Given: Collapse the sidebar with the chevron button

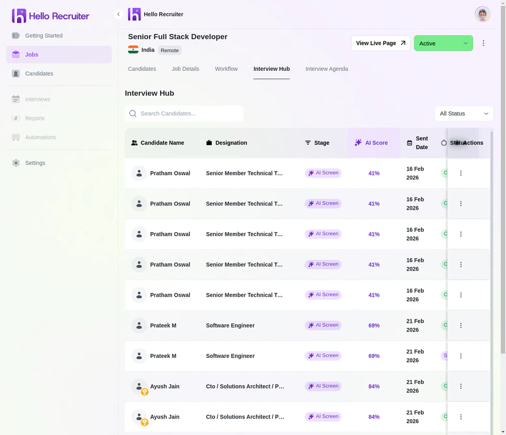Looking at the screenshot, I should pos(118,14).
